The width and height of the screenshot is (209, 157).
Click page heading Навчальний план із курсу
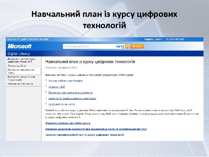(x=90, y=62)
